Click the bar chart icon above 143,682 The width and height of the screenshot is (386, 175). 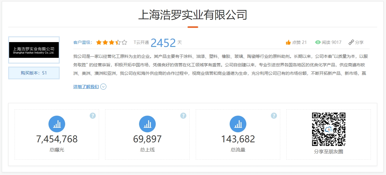point(238,124)
